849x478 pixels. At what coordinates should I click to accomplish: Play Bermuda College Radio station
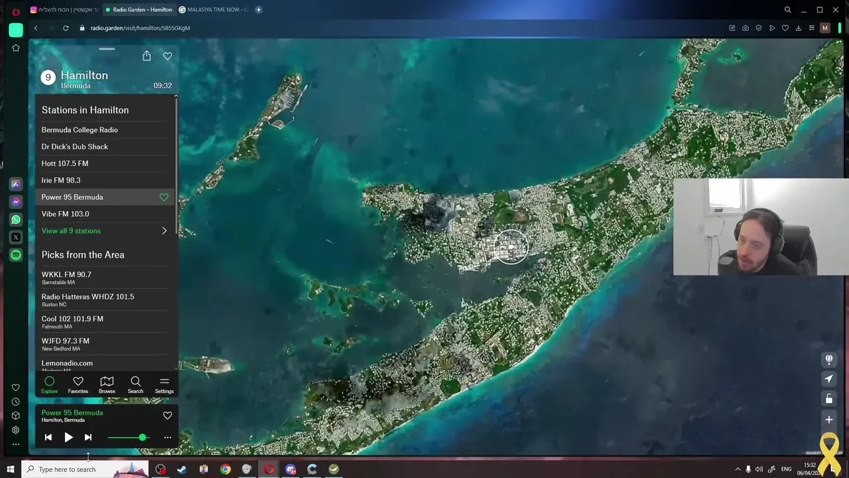(80, 130)
